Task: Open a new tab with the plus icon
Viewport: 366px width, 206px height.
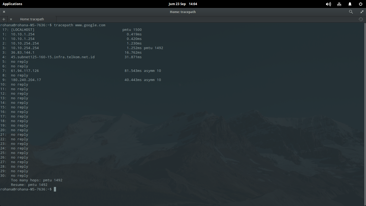Action: click(x=3, y=19)
